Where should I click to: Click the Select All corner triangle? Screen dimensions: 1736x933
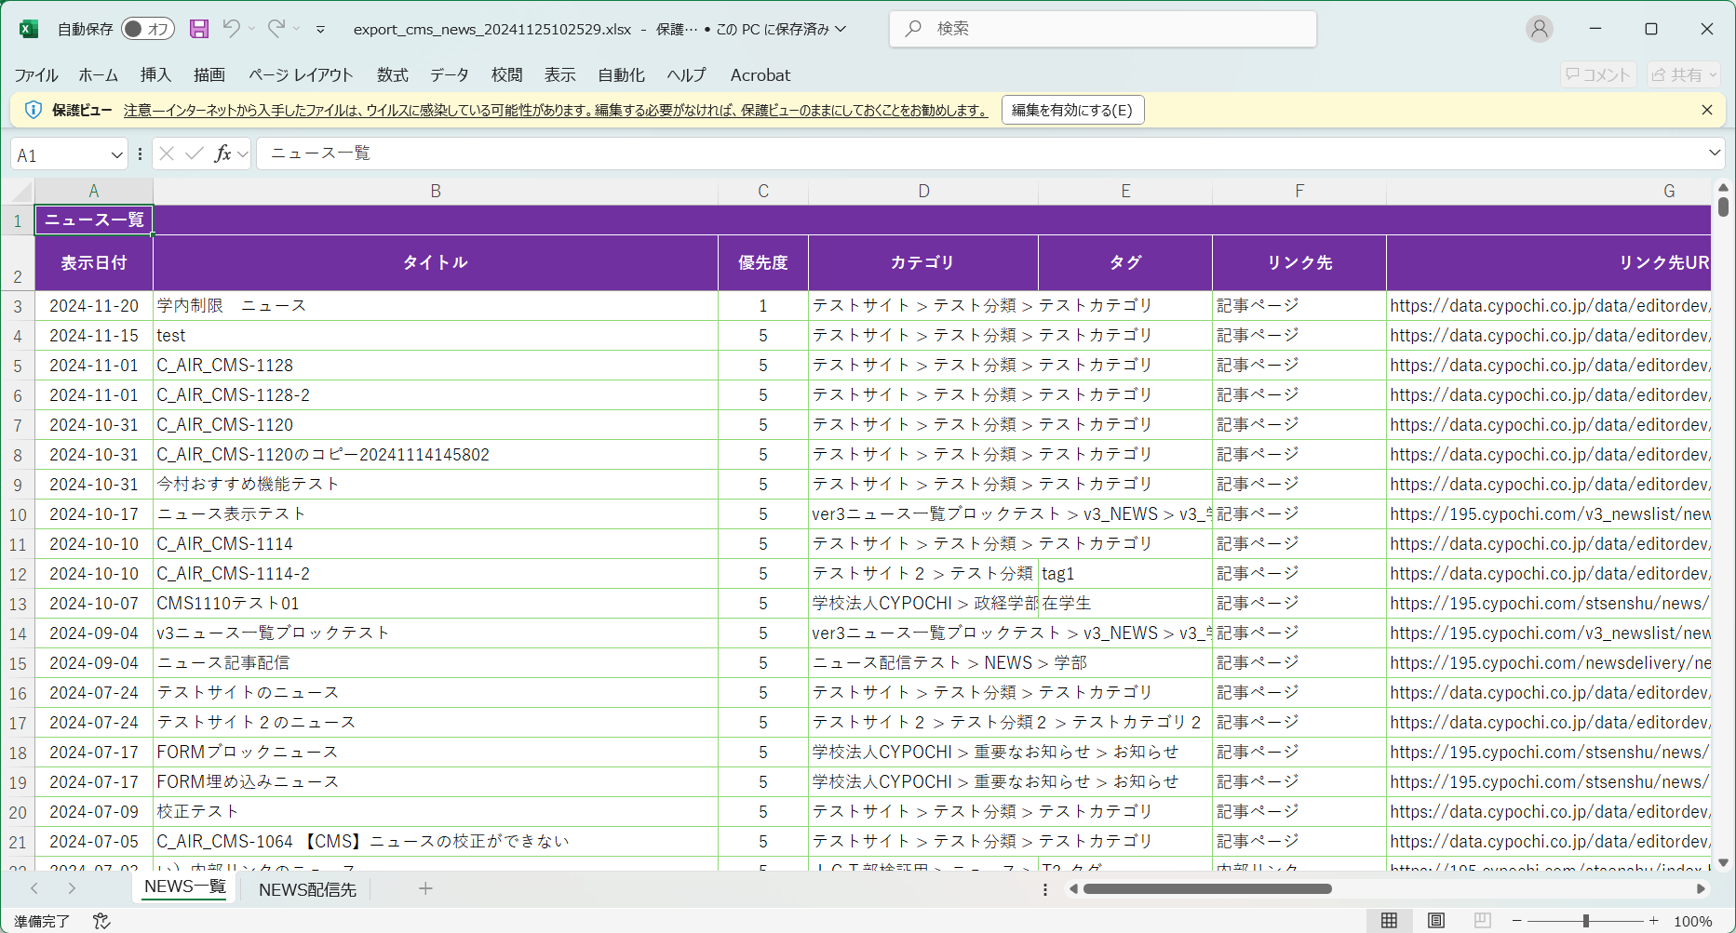tap(22, 192)
